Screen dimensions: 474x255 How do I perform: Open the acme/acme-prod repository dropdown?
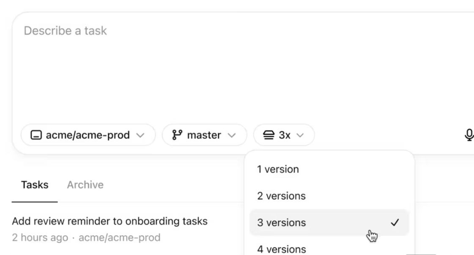pos(88,135)
